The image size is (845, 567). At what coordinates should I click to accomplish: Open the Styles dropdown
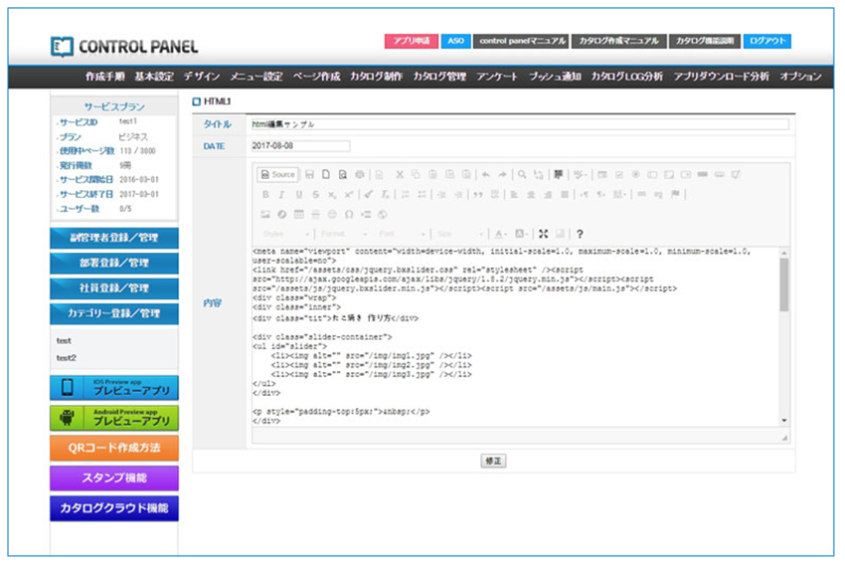pyautogui.click(x=285, y=234)
